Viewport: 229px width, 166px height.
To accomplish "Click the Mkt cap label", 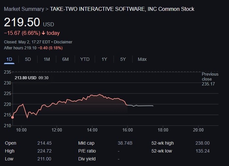I will click(x=86, y=143).
